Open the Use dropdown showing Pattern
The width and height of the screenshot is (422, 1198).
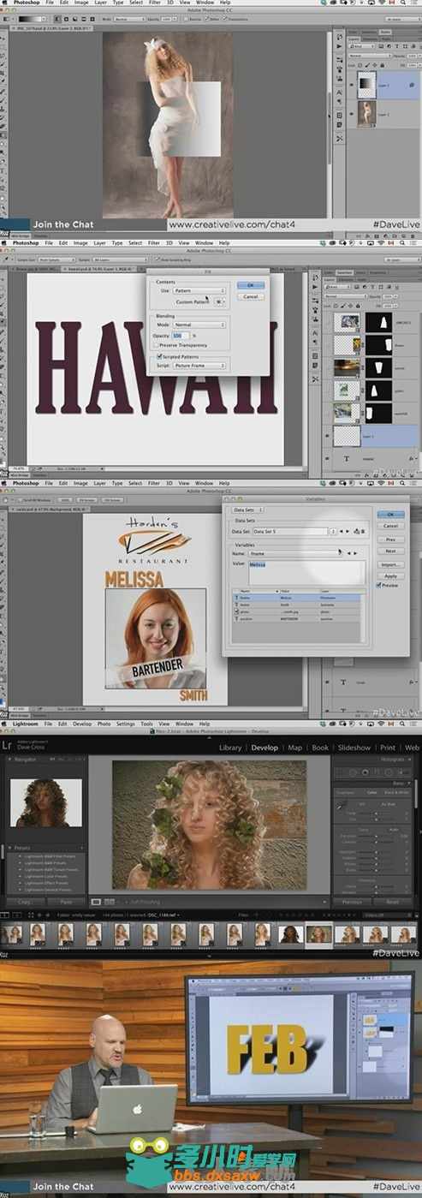(x=199, y=291)
